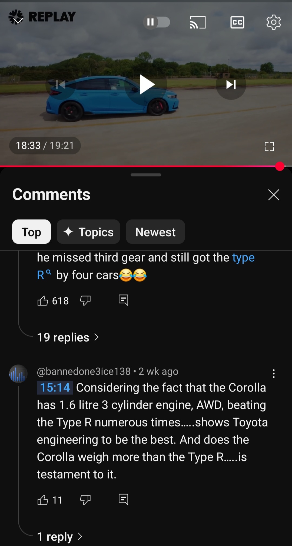Switch to Newest comments tab
The height and width of the screenshot is (546, 292).
point(155,232)
